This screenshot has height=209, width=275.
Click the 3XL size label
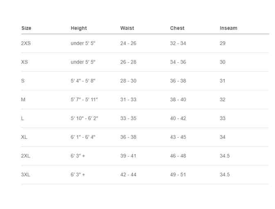click(x=26, y=175)
